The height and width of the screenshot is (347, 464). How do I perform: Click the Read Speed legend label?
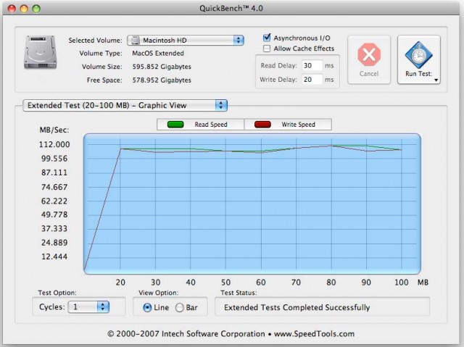point(211,125)
